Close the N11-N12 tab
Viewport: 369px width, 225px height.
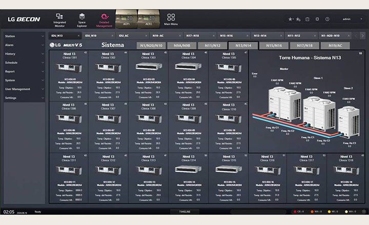point(315,36)
